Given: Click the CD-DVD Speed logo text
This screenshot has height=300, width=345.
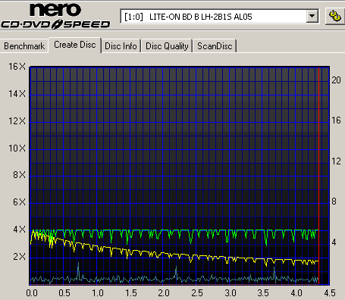Looking at the screenshot, I should 55,24.
